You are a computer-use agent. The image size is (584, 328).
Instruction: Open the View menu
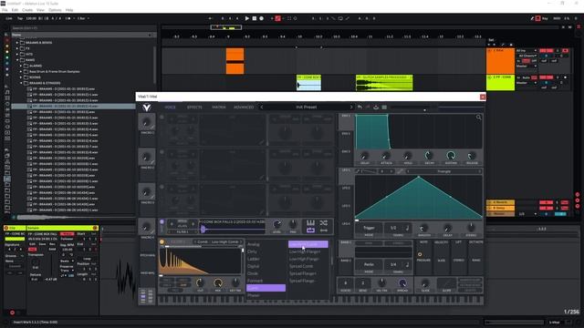[40, 10]
